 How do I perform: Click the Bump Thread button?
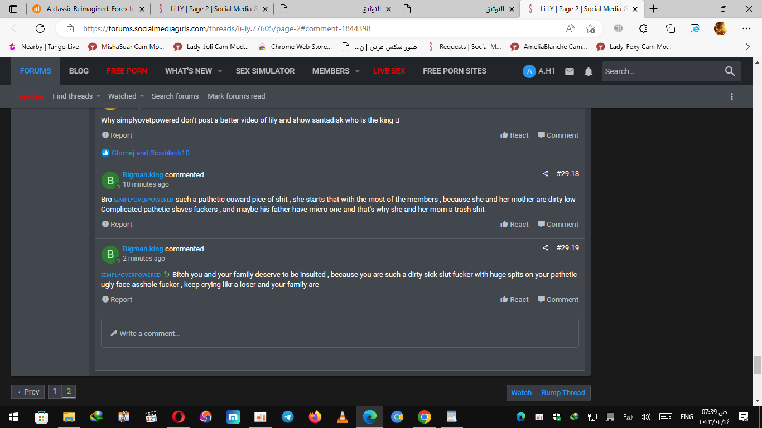coord(563,393)
